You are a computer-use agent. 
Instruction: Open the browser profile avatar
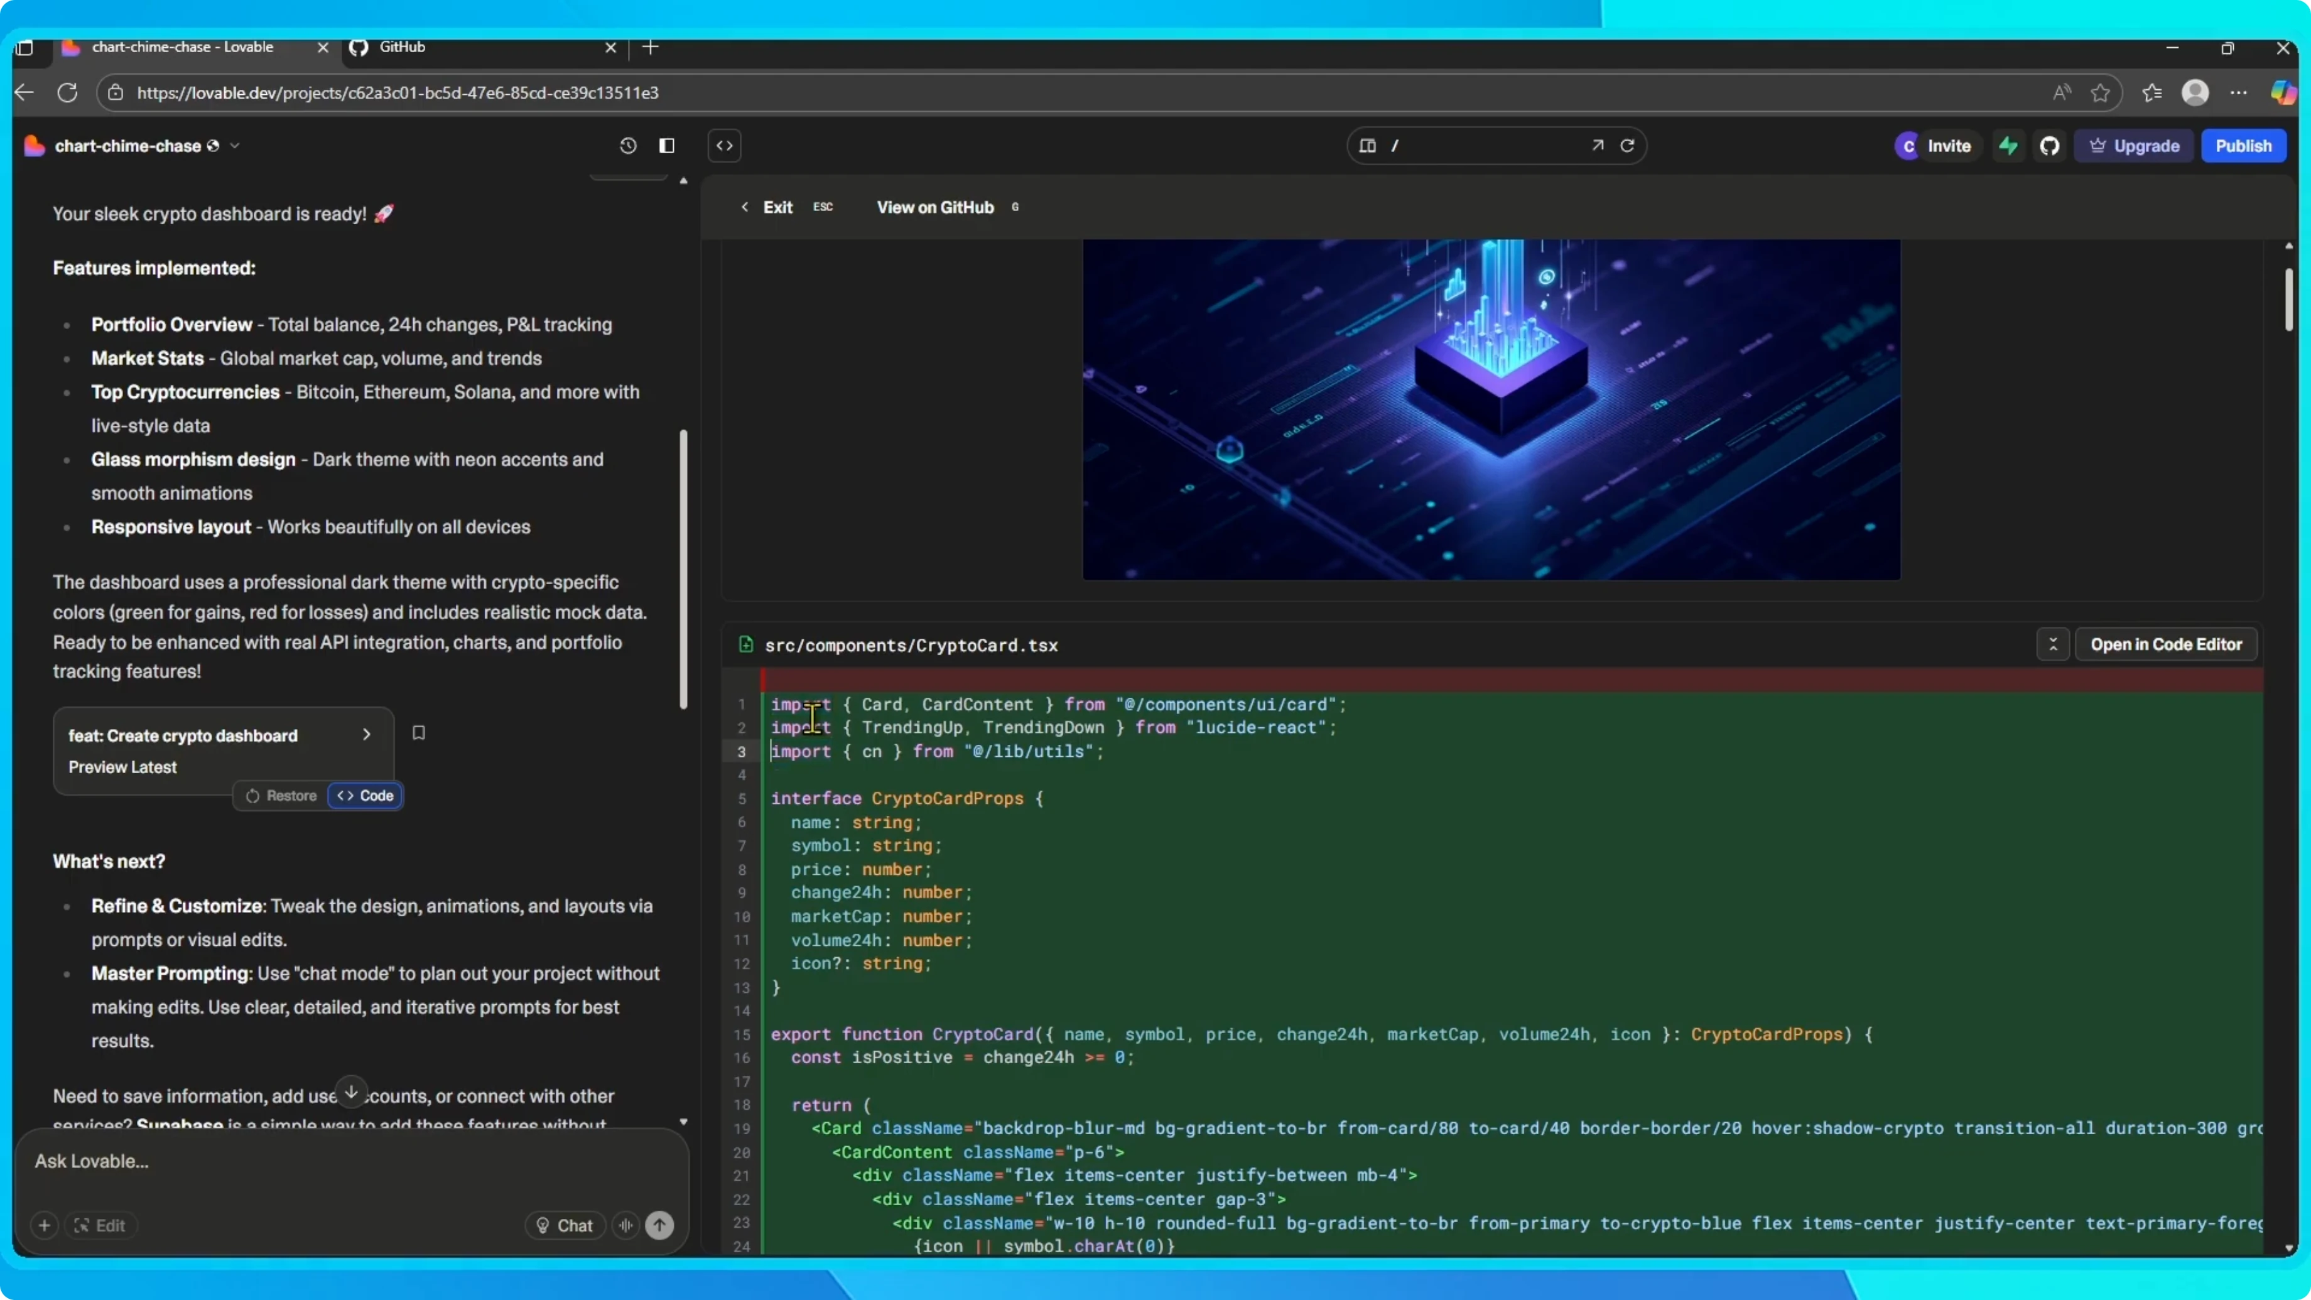[x=2195, y=92]
